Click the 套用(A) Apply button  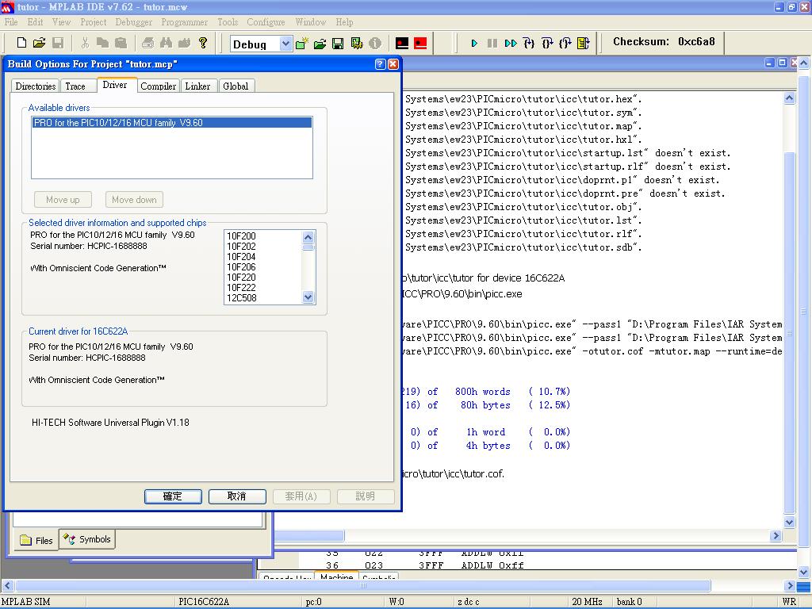pos(301,496)
